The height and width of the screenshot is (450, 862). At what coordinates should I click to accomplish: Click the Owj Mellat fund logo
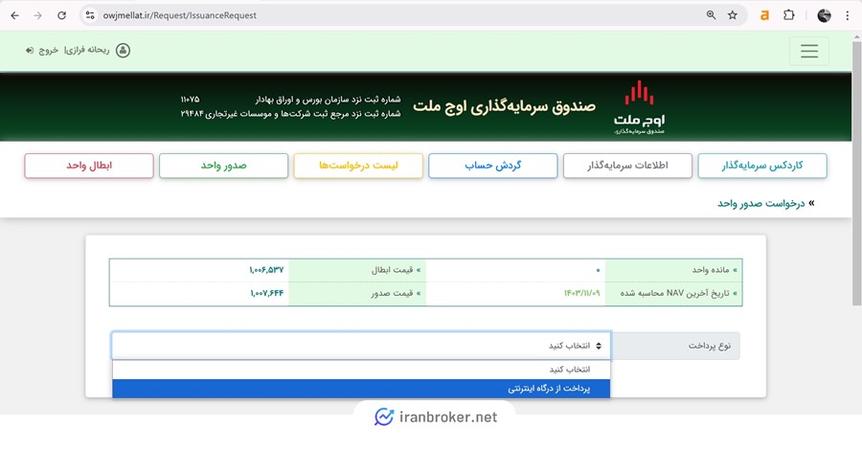click(639, 107)
